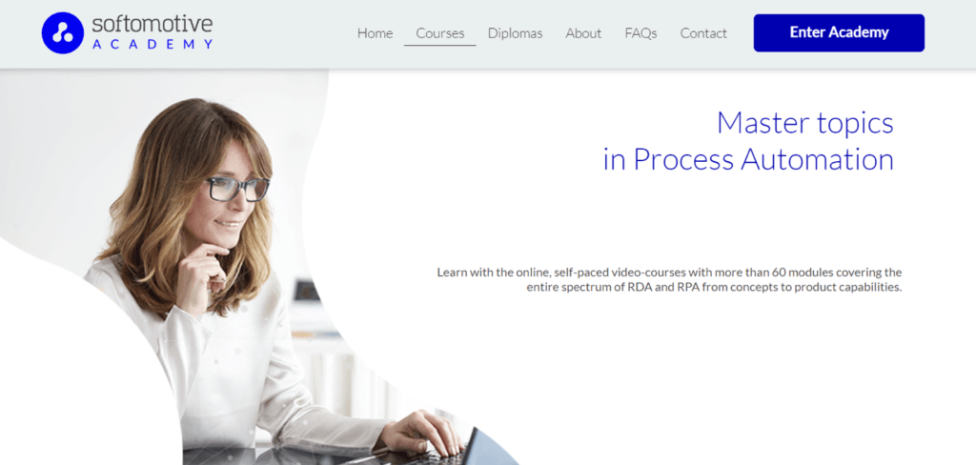Open the FAQs menu item
Screen dimensions: 976x465
point(640,33)
